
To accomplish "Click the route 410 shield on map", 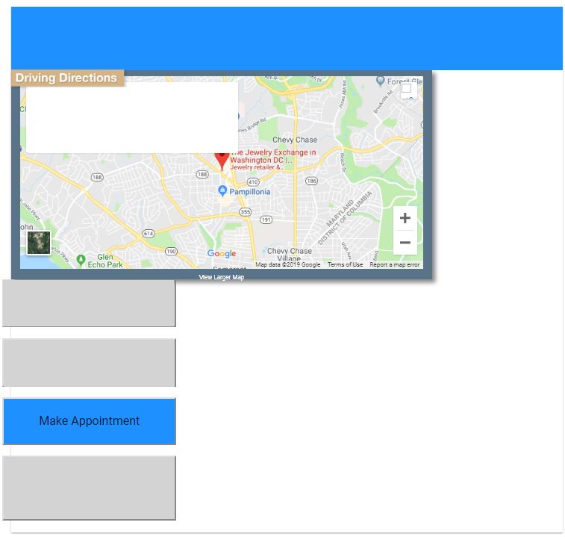I will (x=253, y=181).
